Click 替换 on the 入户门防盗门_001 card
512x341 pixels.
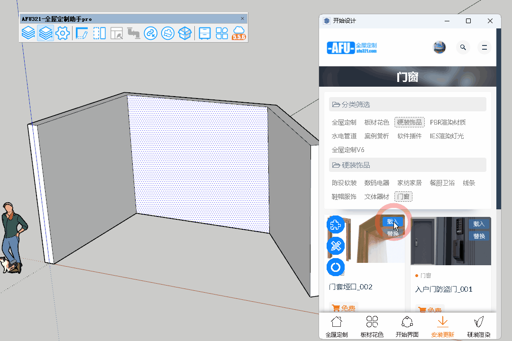479,236
